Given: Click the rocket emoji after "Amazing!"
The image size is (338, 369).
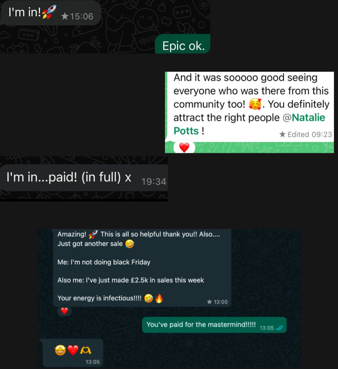Looking at the screenshot, I should tap(93, 234).
